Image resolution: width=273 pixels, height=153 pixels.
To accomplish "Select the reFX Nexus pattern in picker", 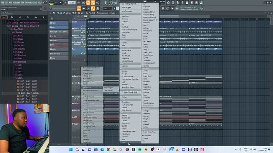I will click(59, 54).
